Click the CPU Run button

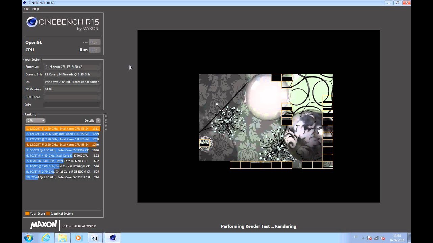(x=94, y=50)
